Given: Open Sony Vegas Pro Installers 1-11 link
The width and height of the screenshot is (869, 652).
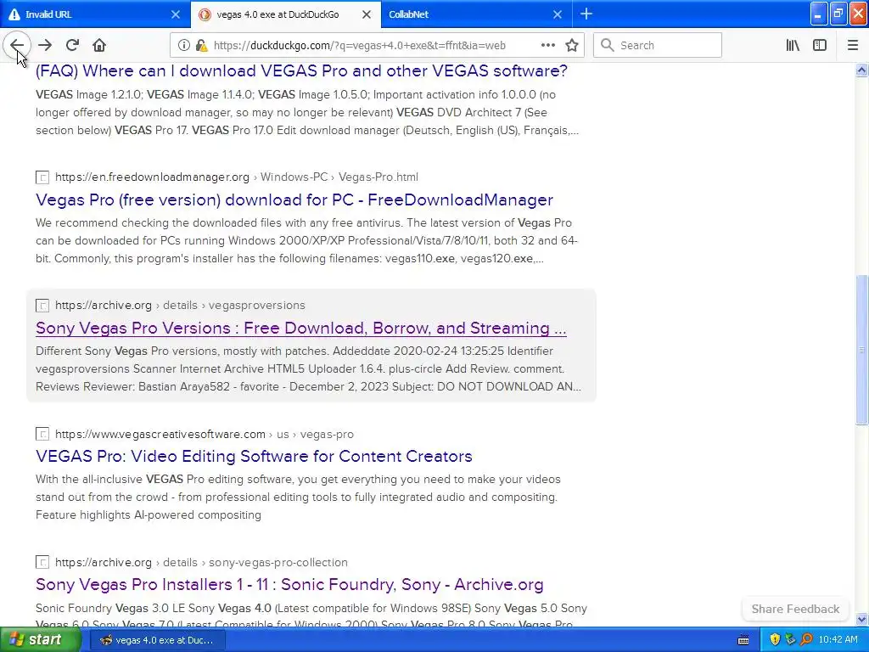Looking at the screenshot, I should click(x=289, y=584).
